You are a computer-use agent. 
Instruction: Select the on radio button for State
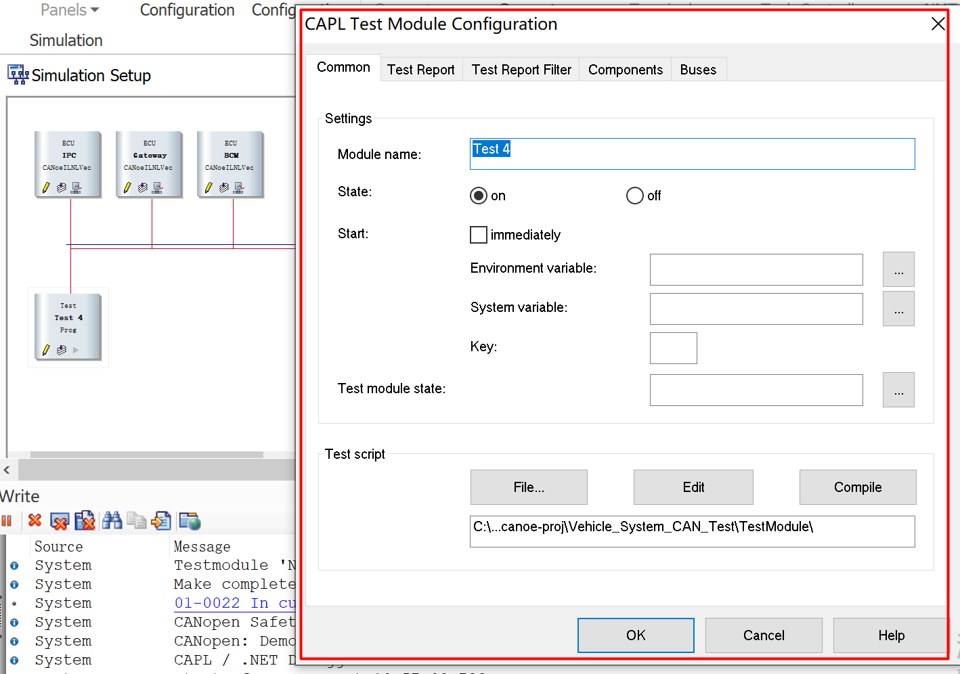[479, 196]
